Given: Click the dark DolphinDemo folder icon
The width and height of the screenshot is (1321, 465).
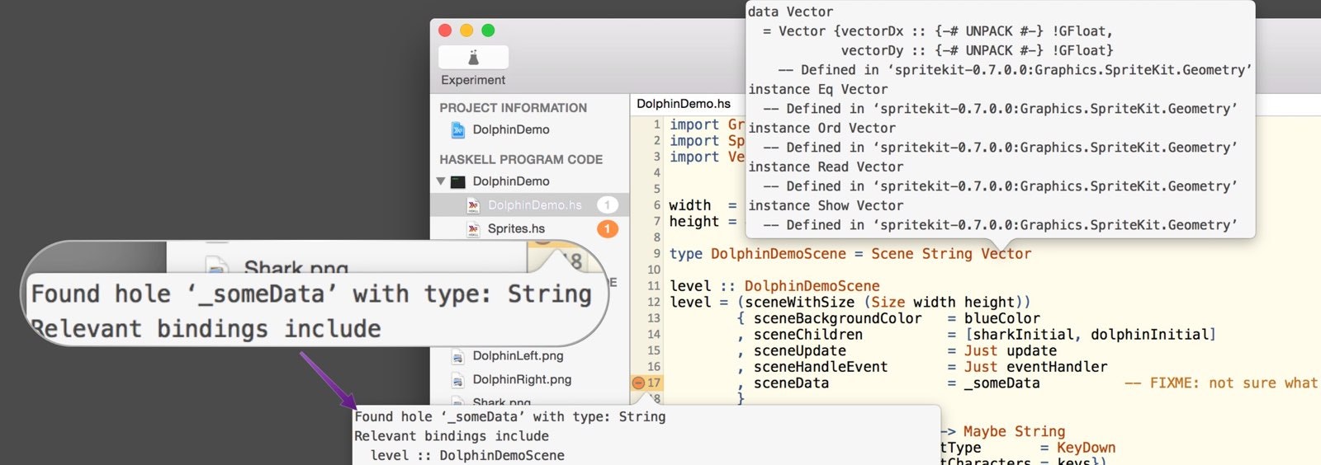Looking at the screenshot, I should (458, 181).
